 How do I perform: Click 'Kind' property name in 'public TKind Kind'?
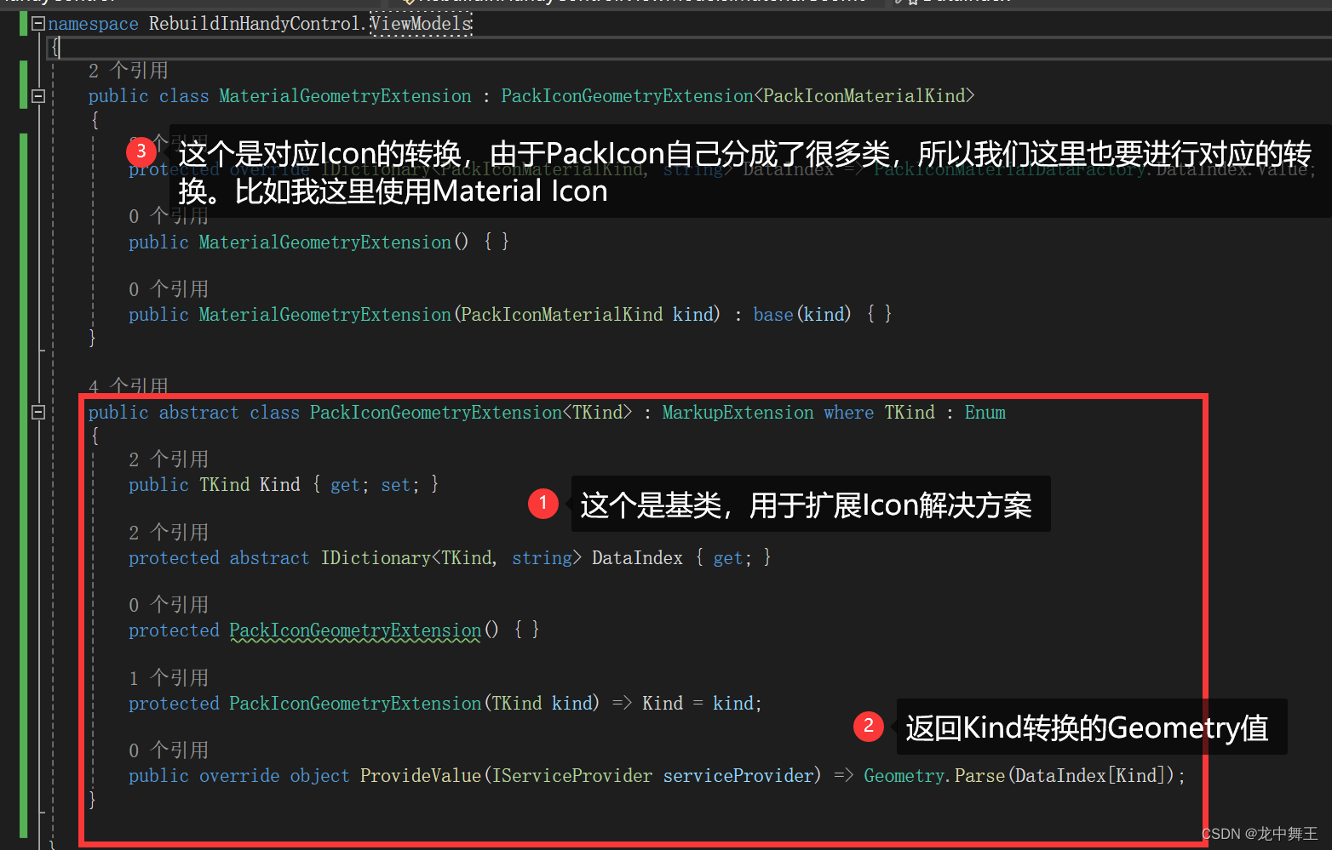coord(280,485)
